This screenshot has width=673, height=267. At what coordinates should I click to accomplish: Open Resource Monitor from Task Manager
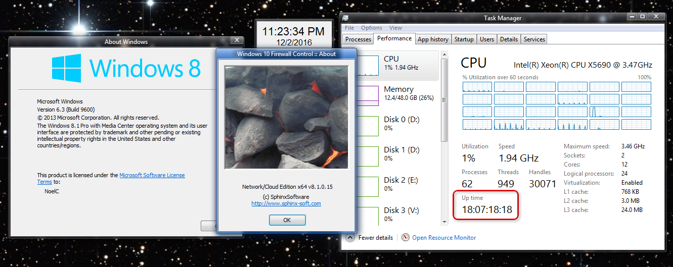(439, 237)
